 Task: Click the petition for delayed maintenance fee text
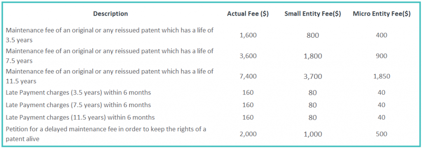tap(106, 134)
